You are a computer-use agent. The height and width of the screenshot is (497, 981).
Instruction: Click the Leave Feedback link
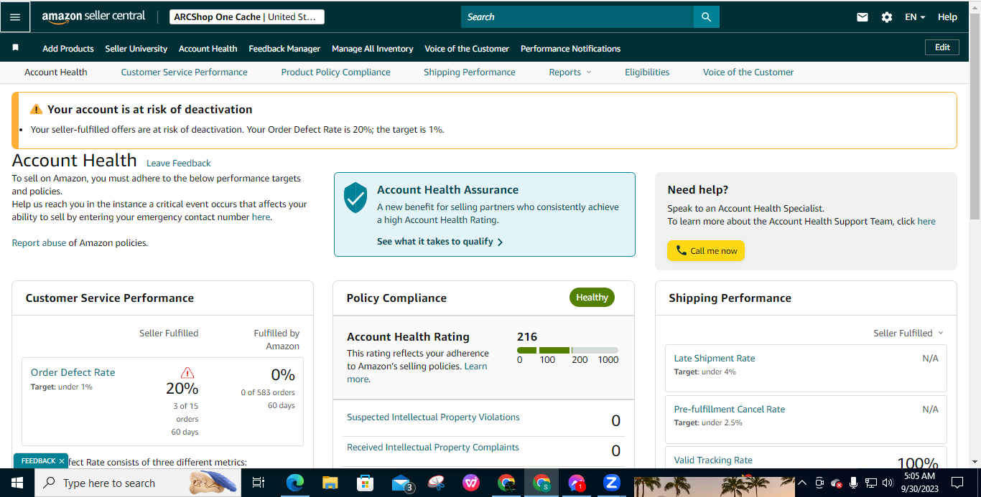coord(179,163)
